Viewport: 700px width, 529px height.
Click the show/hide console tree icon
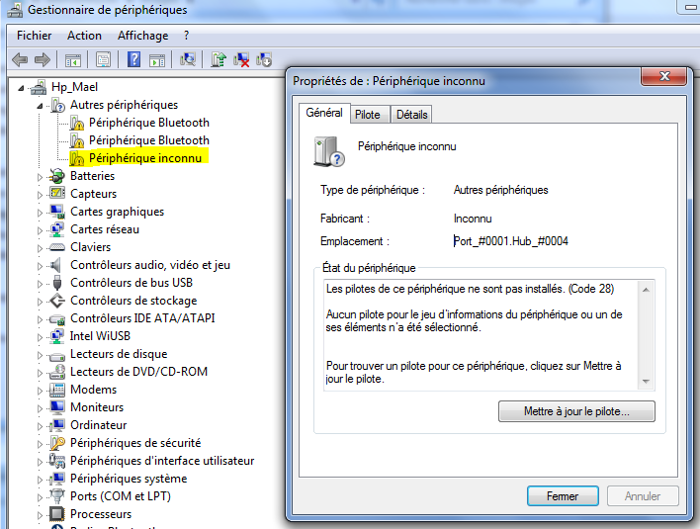[73, 59]
